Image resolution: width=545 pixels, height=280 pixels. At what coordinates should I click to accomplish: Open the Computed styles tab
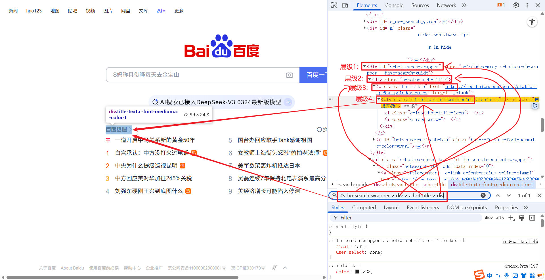364,208
